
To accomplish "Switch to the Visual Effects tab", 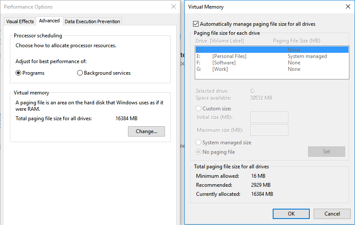I will pos(20,21).
